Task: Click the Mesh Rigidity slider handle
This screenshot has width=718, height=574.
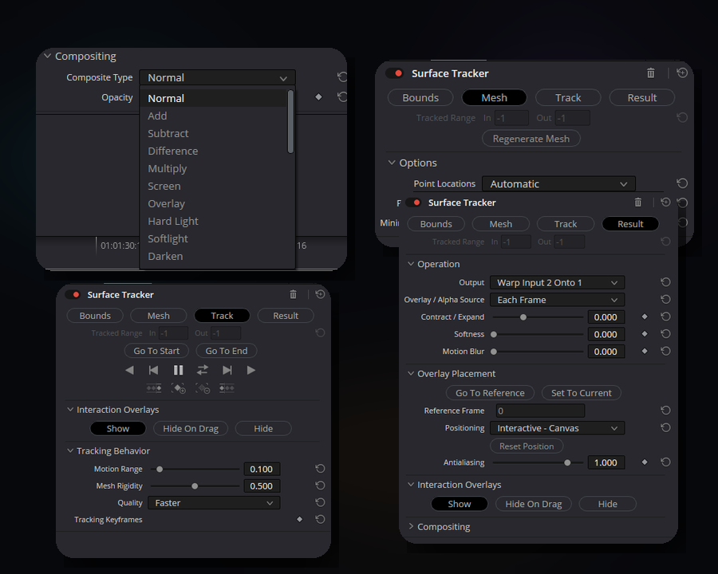Action: pyautogui.click(x=195, y=486)
